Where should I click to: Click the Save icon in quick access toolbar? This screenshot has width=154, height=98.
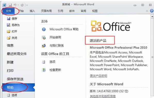(x=10, y=5)
